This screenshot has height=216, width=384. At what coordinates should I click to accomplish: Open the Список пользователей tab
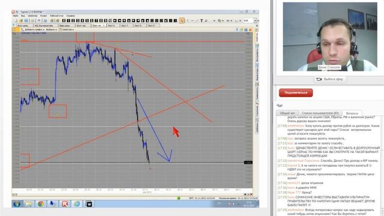tap(320, 113)
